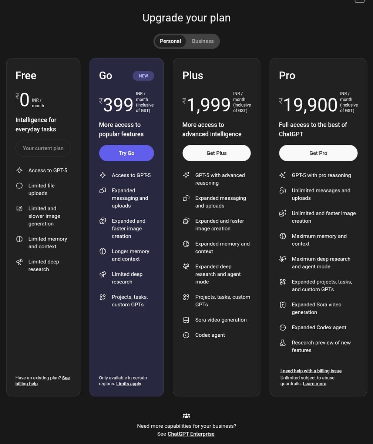The image size is (373, 444).
Task: Click the faster image creation icon under Go
Action: coord(103,221)
